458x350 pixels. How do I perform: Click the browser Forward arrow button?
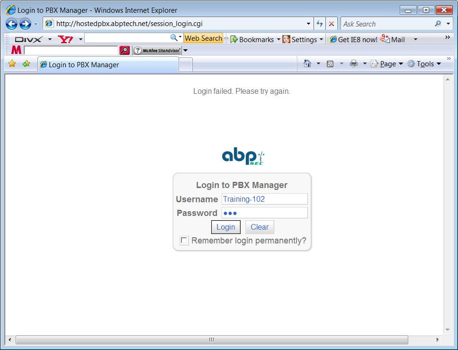click(26, 24)
